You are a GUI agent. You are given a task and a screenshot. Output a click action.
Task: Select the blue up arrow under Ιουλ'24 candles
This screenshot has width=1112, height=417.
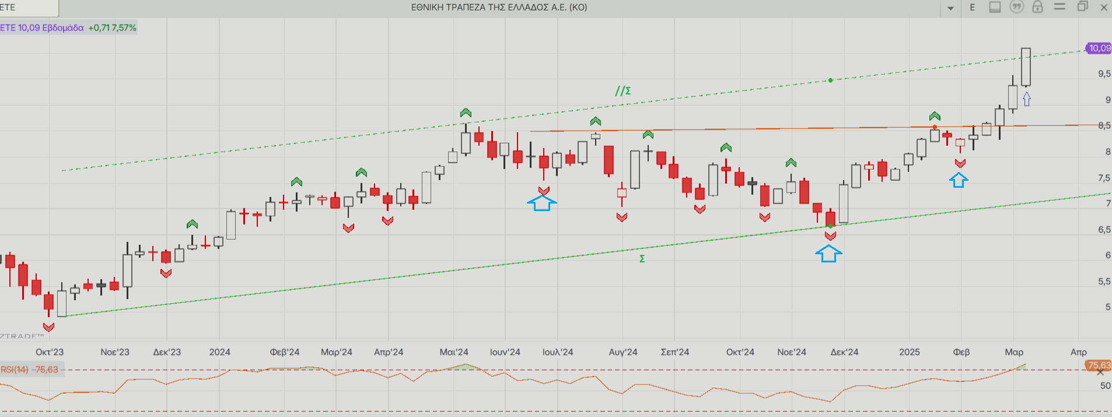542,203
